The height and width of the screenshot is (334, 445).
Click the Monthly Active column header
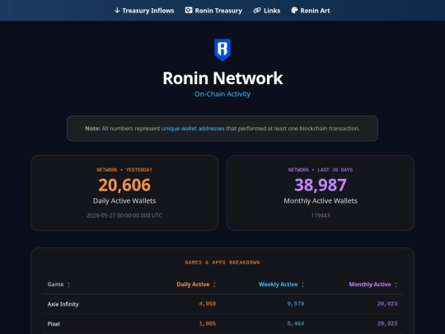coord(370,285)
